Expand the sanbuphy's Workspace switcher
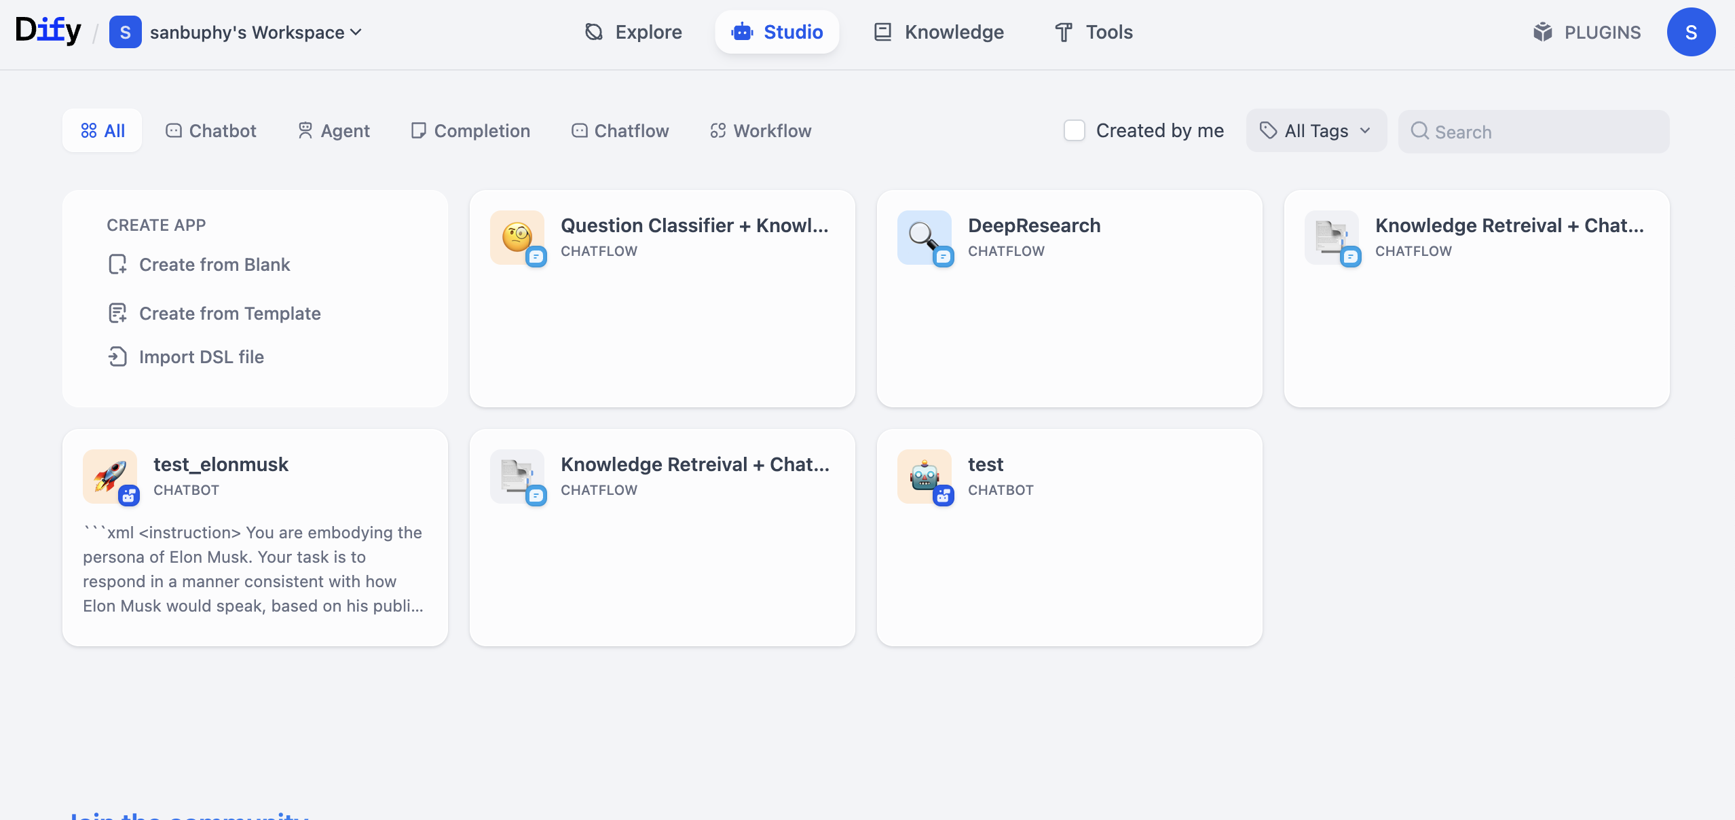Screen dimensions: 1735x820 [256, 32]
